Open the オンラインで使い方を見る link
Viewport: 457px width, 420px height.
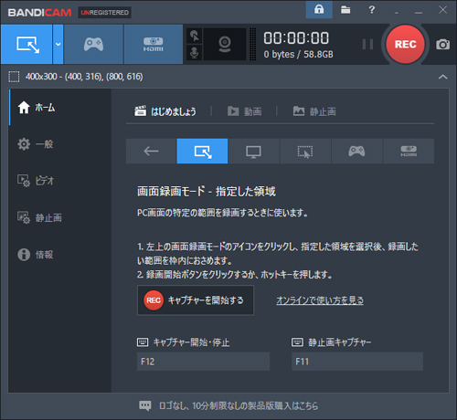(320, 300)
